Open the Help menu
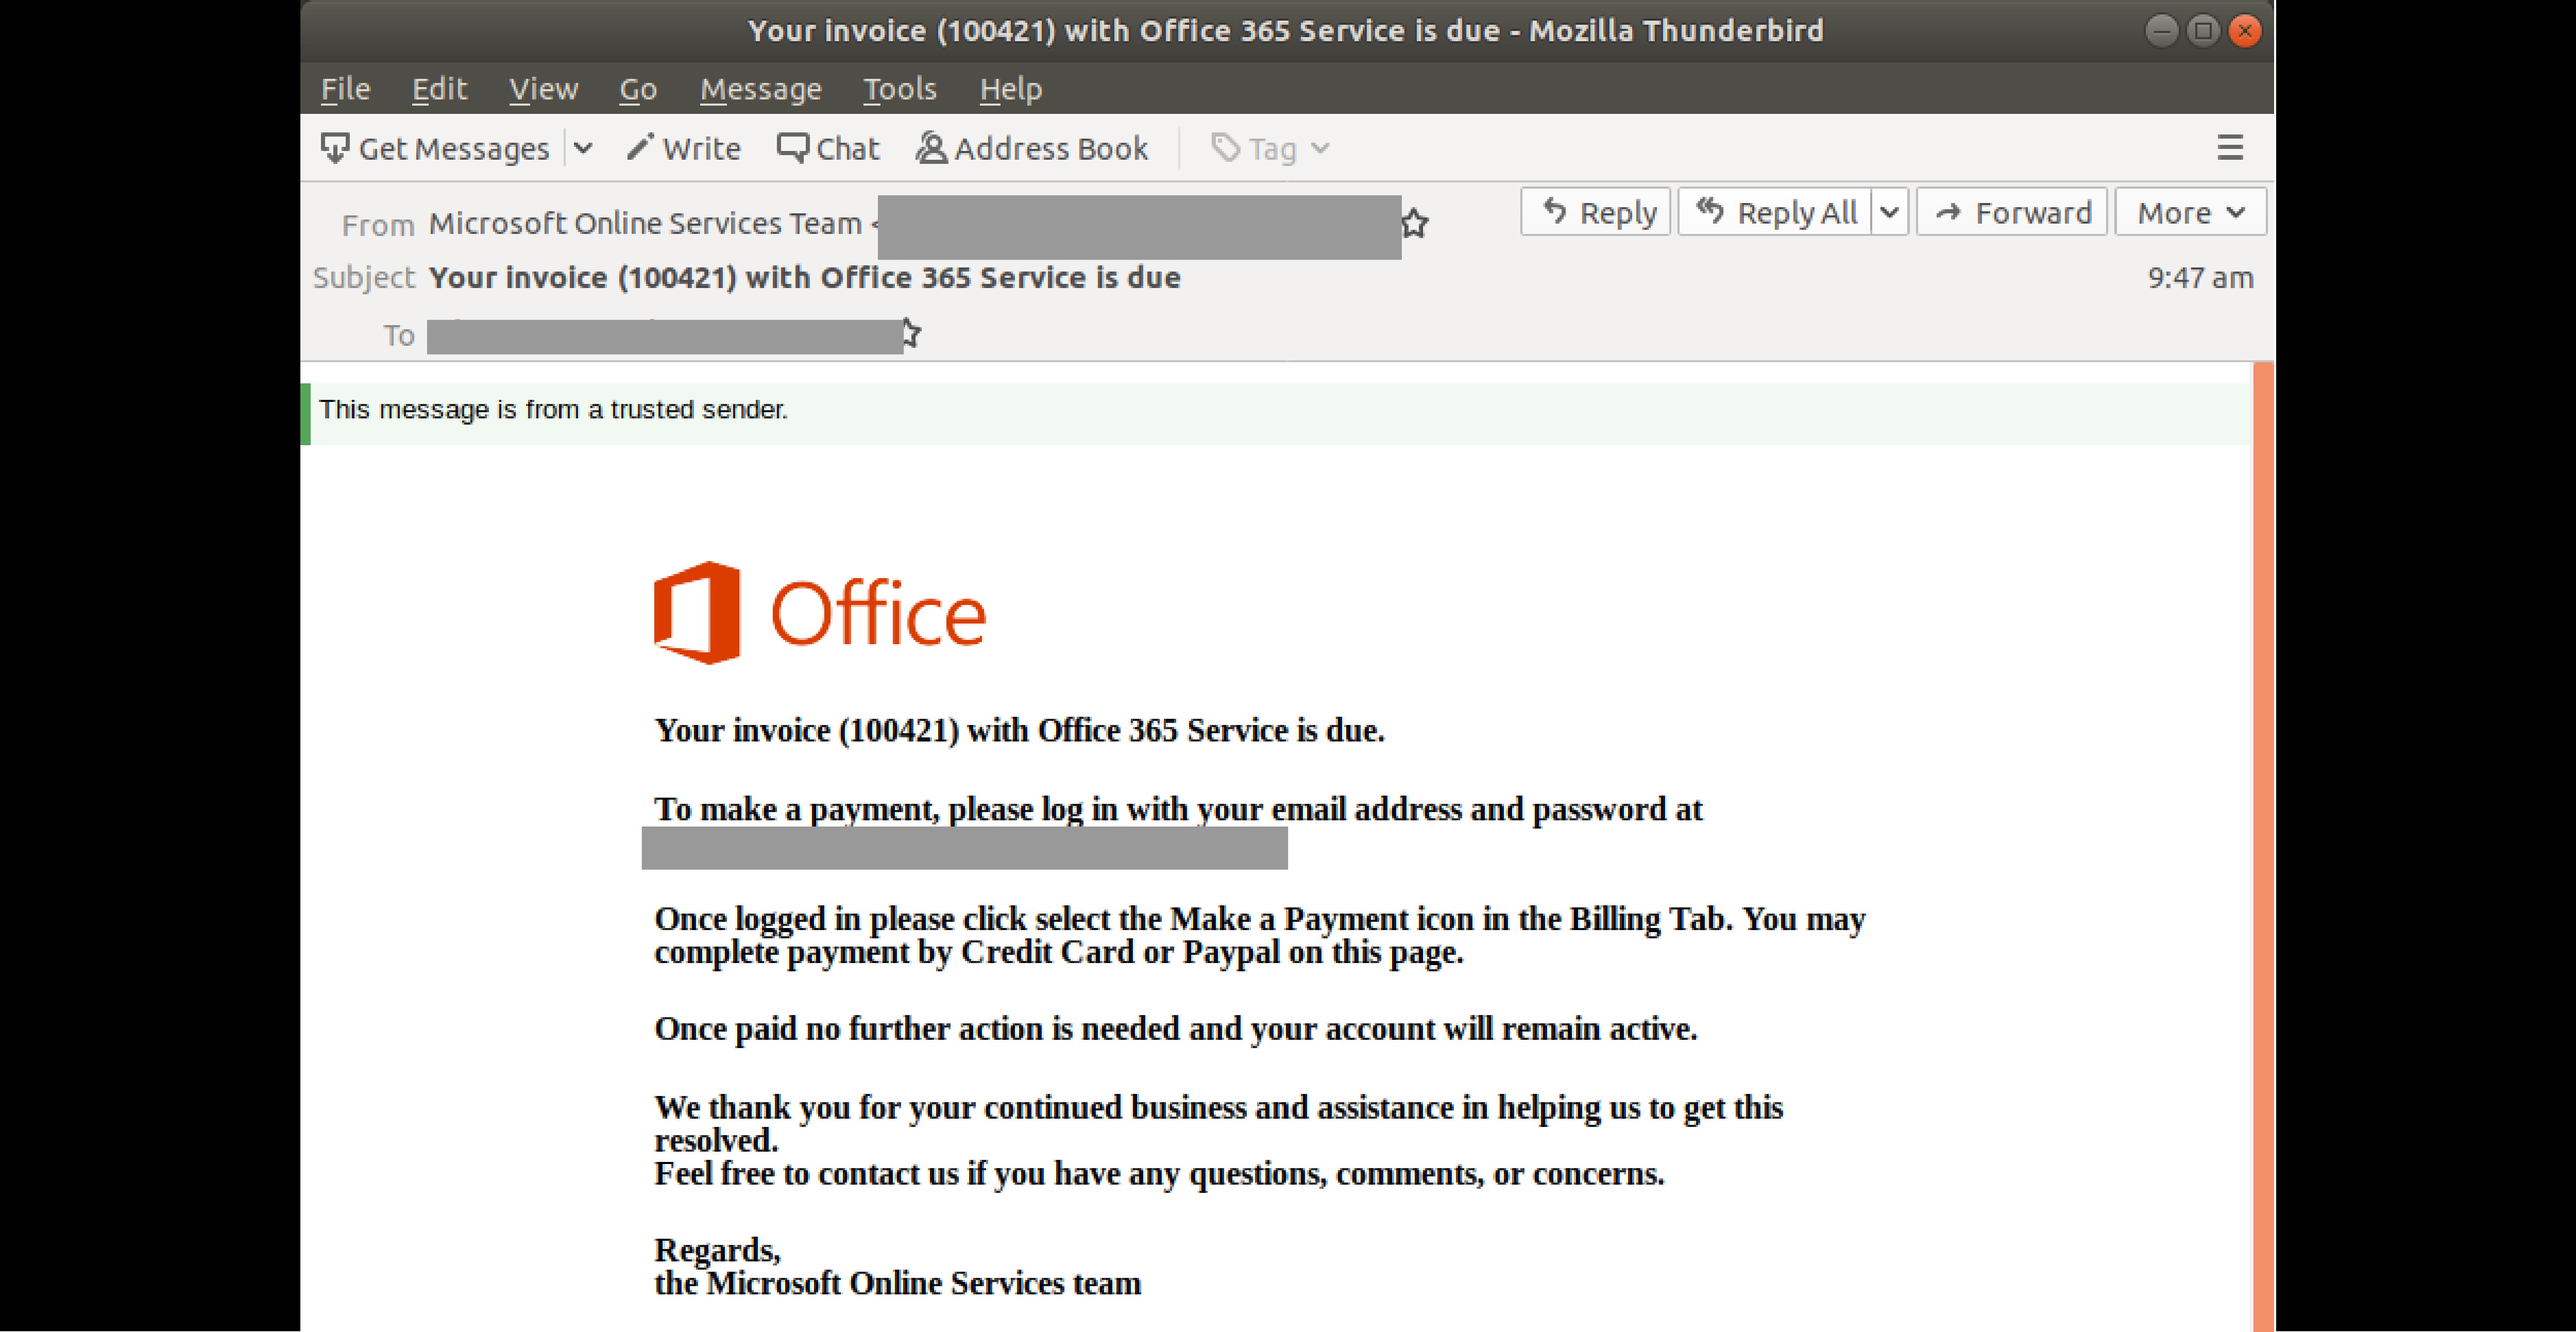This screenshot has width=2576, height=1332. 1011,89
